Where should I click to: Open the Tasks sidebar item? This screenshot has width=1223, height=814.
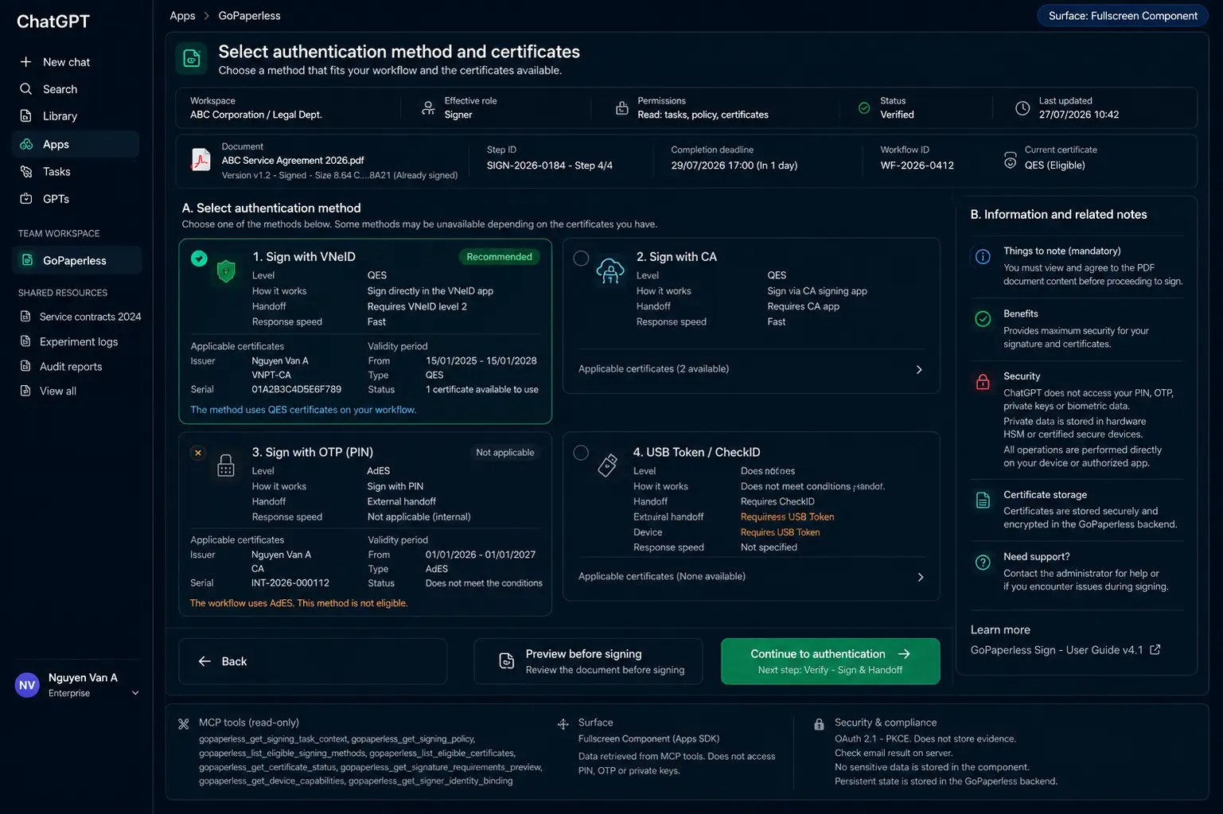coord(76,171)
